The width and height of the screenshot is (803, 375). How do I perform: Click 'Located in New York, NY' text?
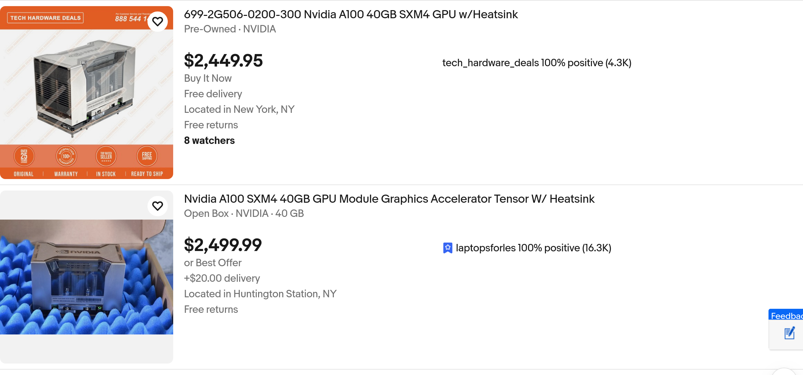pyautogui.click(x=239, y=109)
